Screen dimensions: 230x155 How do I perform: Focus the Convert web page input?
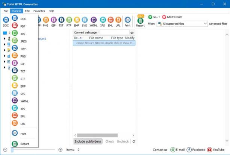(x=115, y=32)
